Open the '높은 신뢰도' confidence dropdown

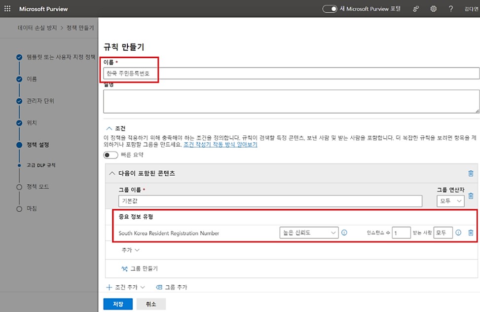(x=309, y=233)
